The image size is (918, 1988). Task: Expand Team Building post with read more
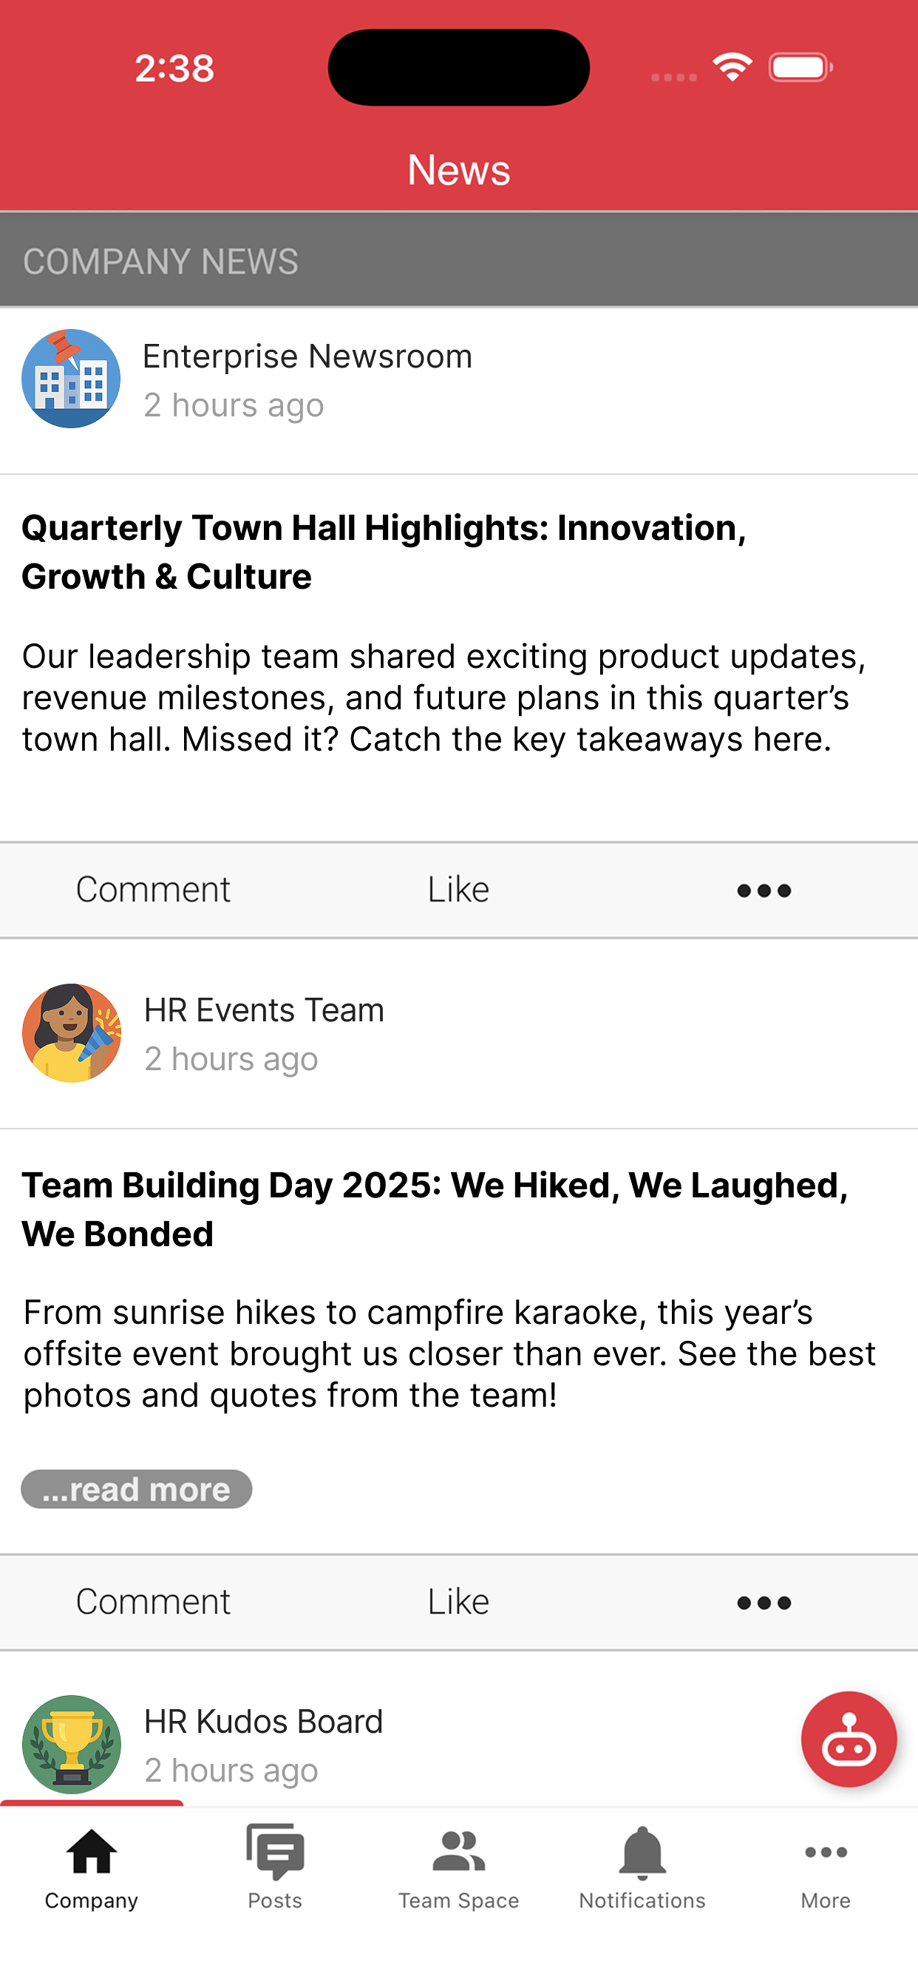tap(137, 1489)
